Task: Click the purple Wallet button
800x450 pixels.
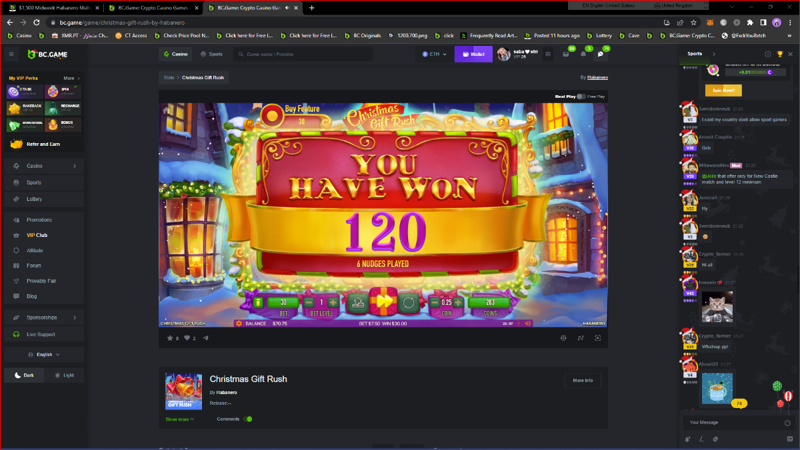Action: point(473,54)
